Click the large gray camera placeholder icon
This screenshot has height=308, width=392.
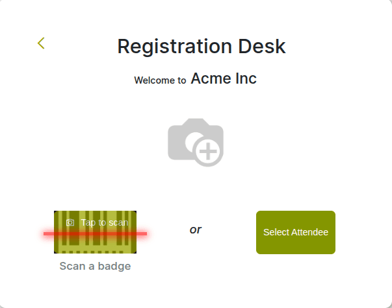[196, 143]
